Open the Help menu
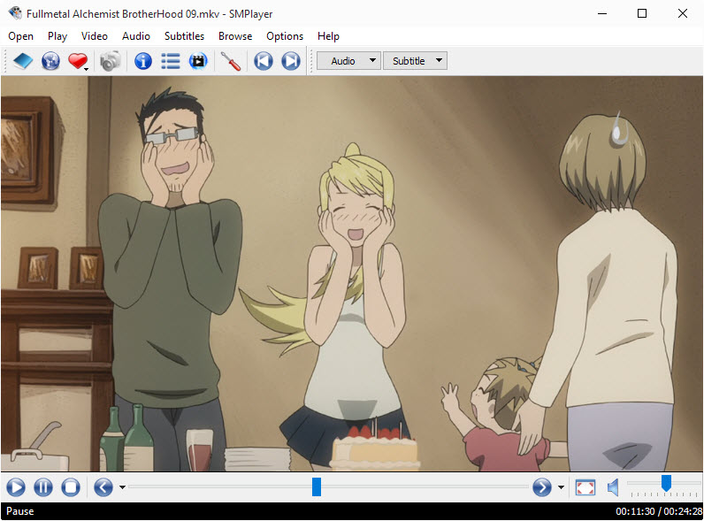 pos(328,36)
